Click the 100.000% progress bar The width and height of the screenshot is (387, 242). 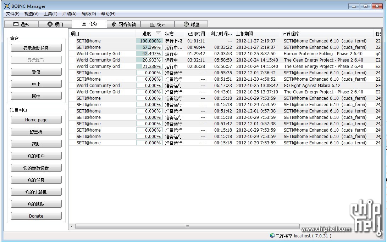point(149,41)
